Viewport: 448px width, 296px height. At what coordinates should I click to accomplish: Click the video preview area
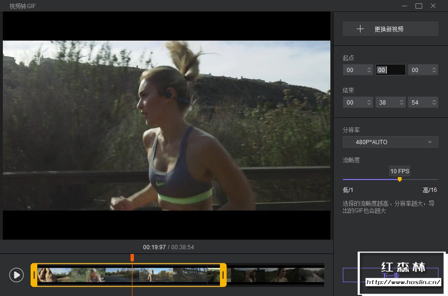pos(166,126)
